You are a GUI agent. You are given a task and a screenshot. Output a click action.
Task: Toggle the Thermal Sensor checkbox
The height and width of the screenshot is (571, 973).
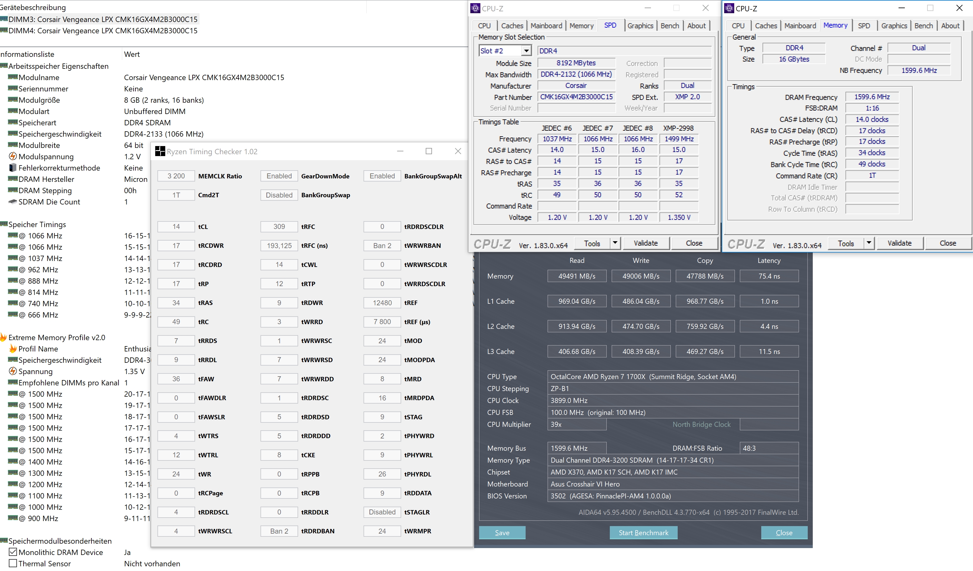pyautogui.click(x=13, y=563)
